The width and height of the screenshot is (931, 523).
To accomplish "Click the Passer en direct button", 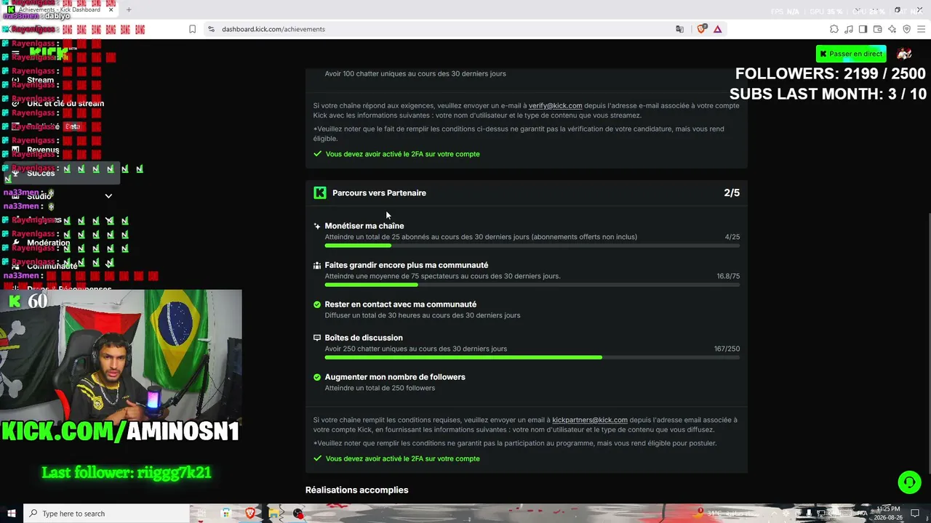I will [851, 54].
